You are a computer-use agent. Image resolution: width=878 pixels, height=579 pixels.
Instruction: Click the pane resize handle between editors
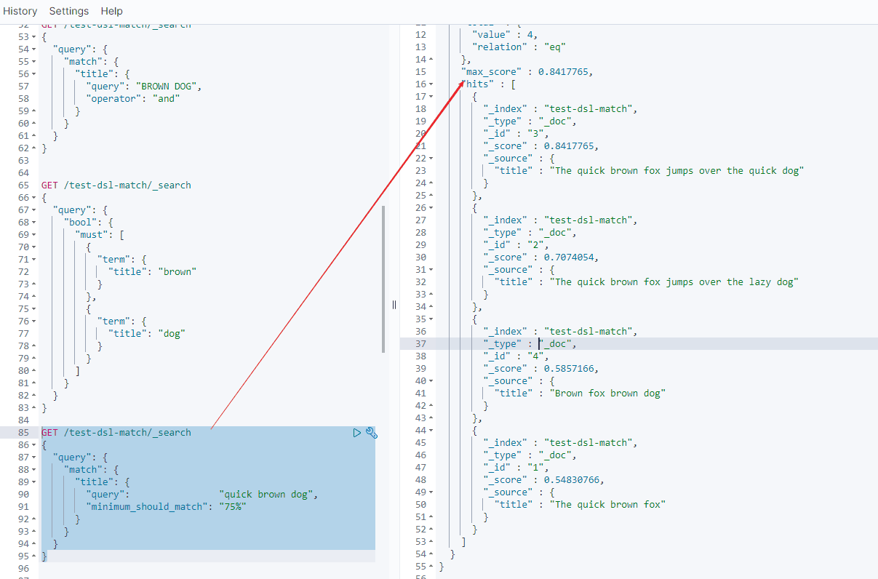pyautogui.click(x=394, y=305)
